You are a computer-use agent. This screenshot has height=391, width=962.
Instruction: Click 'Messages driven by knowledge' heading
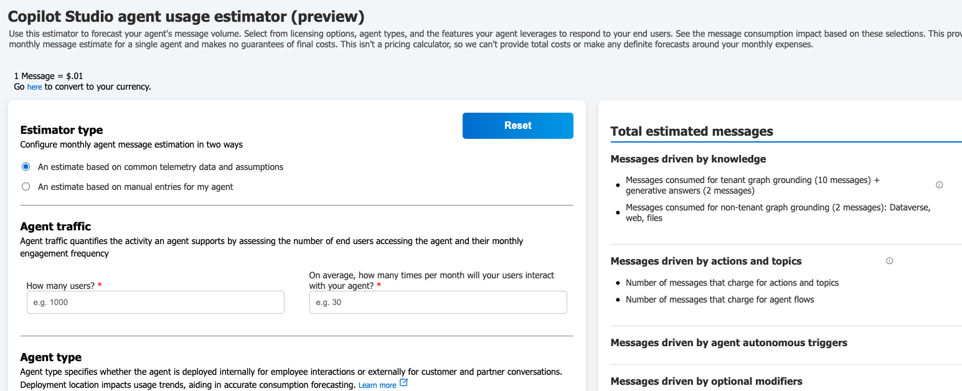pyautogui.click(x=689, y=159)
